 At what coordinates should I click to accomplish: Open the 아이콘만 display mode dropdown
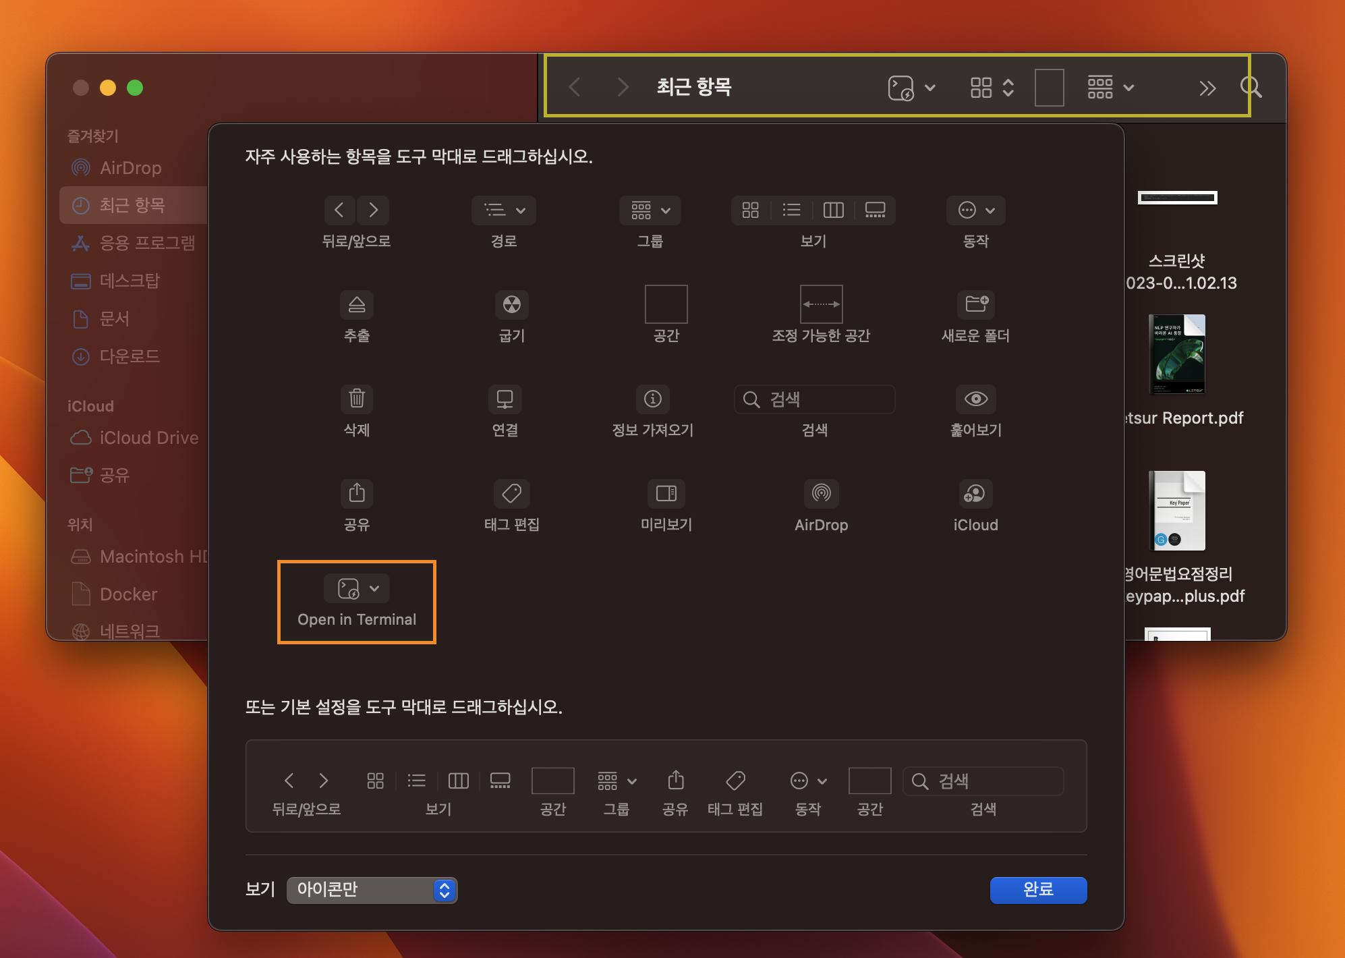point(372,890)
